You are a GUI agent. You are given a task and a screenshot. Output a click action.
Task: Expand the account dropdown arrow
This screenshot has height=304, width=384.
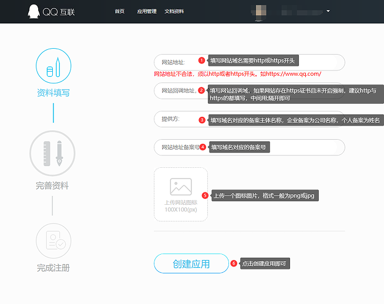(328, 11)
